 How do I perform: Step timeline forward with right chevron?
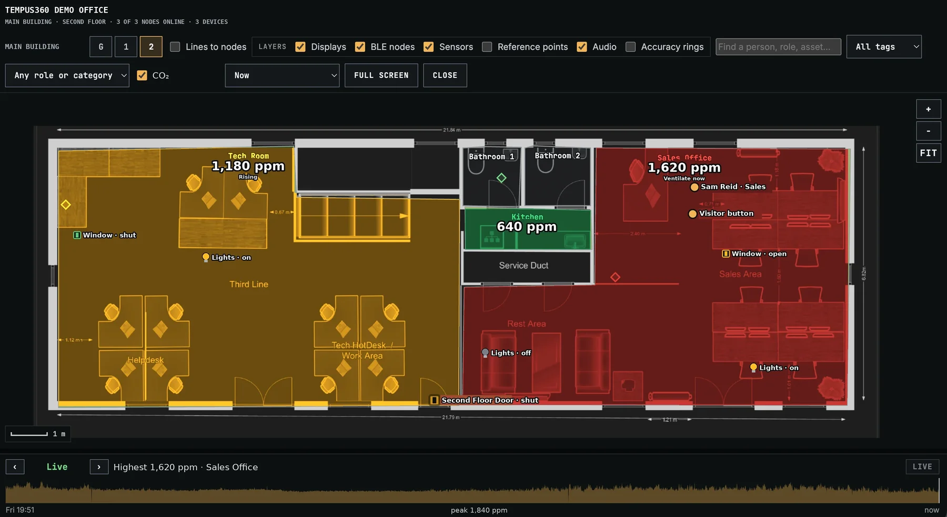[99, 467]
